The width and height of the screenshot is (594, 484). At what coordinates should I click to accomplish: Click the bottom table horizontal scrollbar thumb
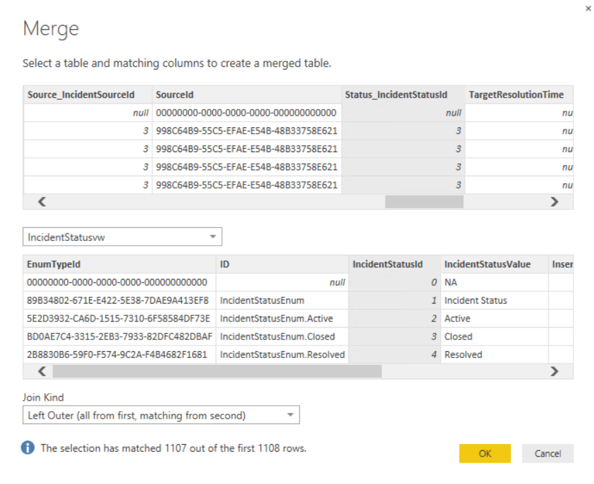[x=216, y=371]
